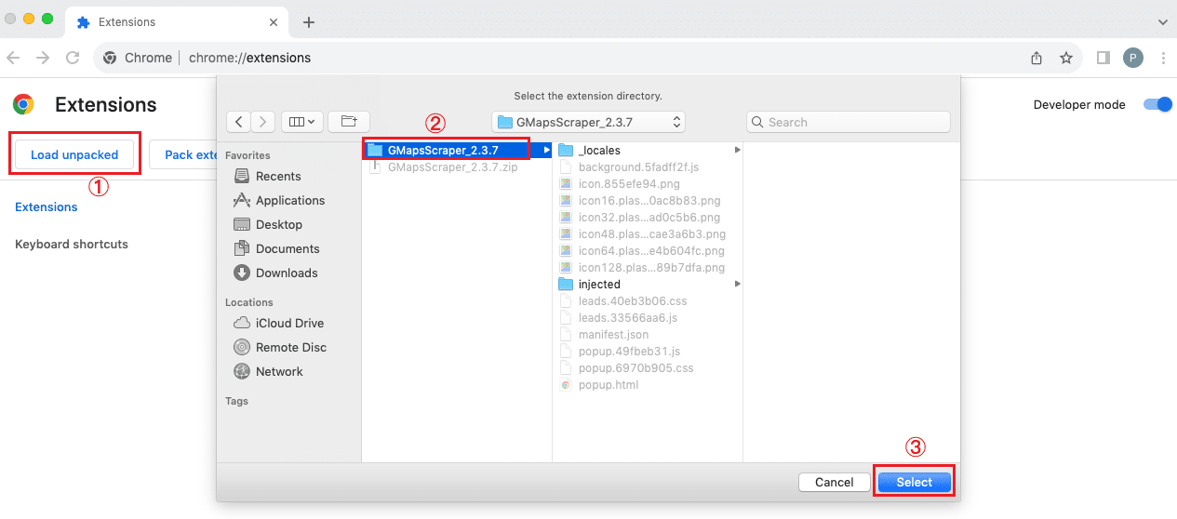Click the Search field in dialog

point(849,122)
